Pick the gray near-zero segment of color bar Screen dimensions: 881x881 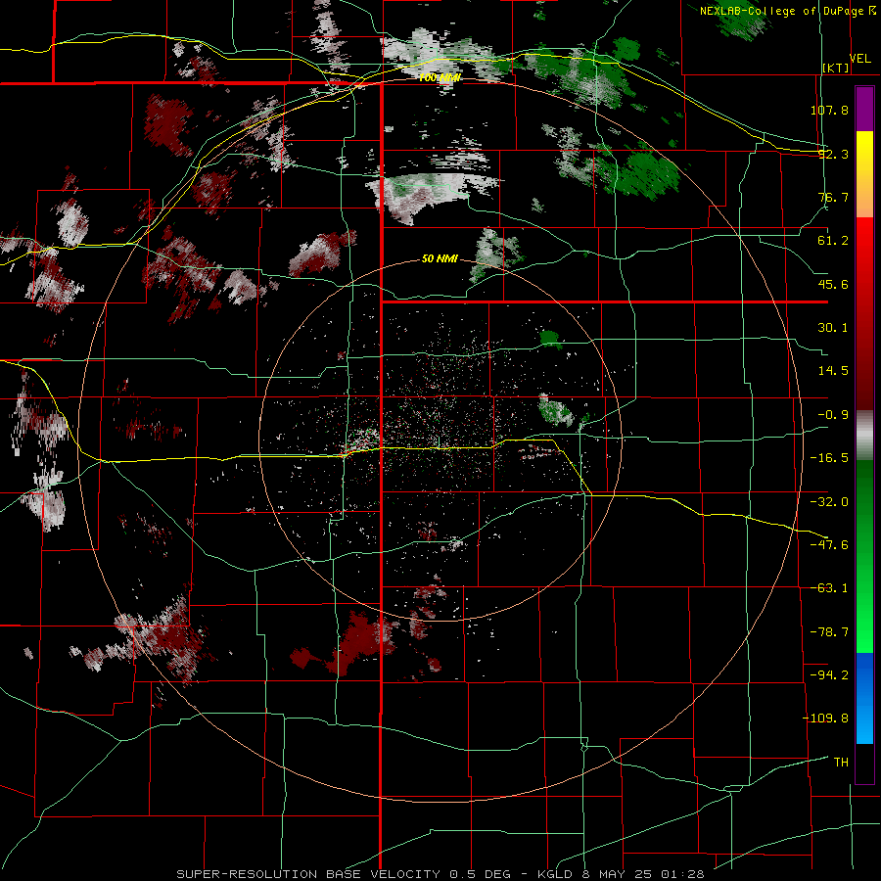click(x=864, y=436)
